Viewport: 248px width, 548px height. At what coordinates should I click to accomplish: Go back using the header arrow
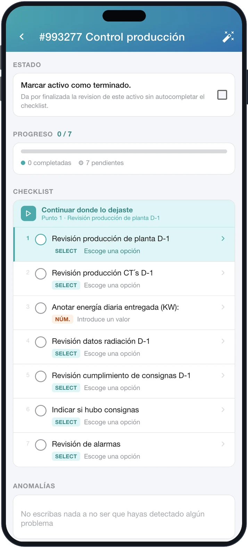(x=22, y=36)
